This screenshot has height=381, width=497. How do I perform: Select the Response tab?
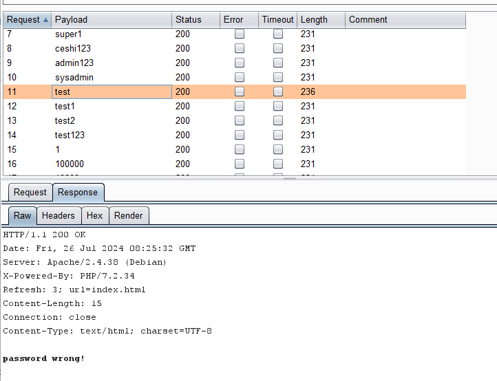[x=78, y=193]
